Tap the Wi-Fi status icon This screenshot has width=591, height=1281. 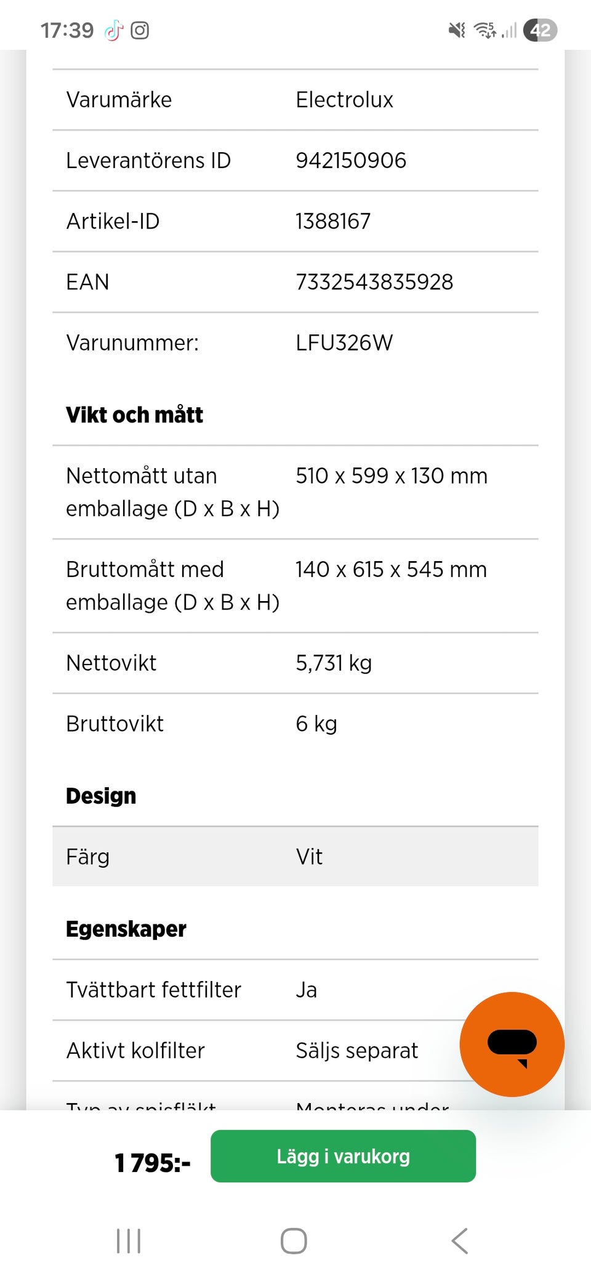(x=484, y=30)
